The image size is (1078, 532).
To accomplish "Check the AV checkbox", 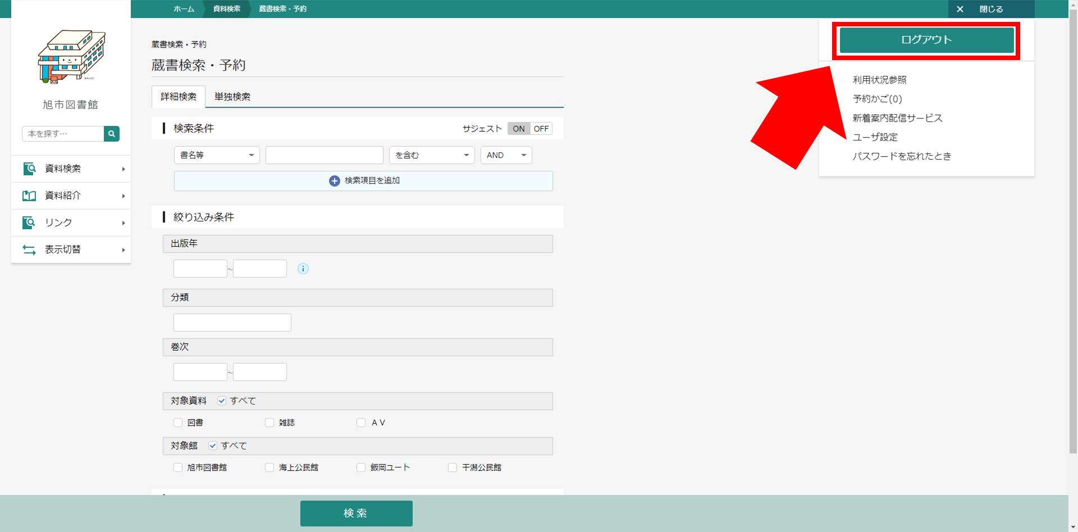I will tap(361, 422).
